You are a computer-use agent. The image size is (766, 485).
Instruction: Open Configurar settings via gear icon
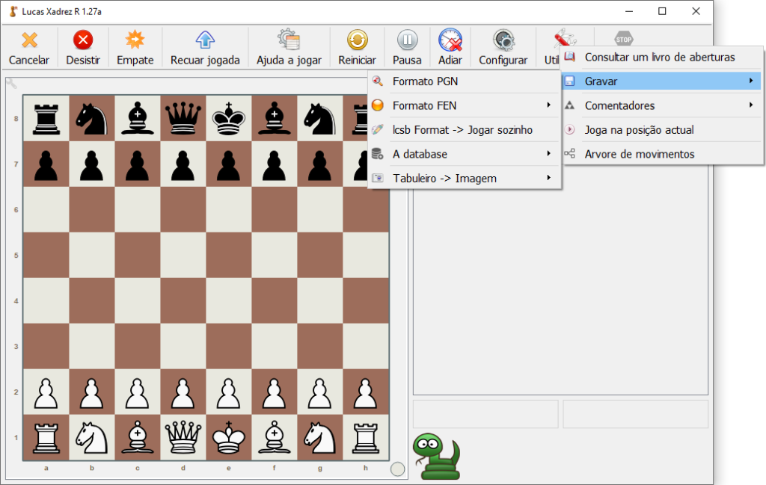click(x=503, y=38)
